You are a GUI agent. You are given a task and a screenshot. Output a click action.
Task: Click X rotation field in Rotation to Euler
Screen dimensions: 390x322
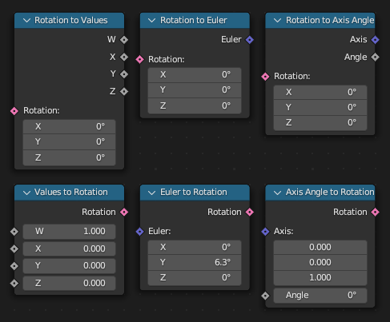pos(195,74)
